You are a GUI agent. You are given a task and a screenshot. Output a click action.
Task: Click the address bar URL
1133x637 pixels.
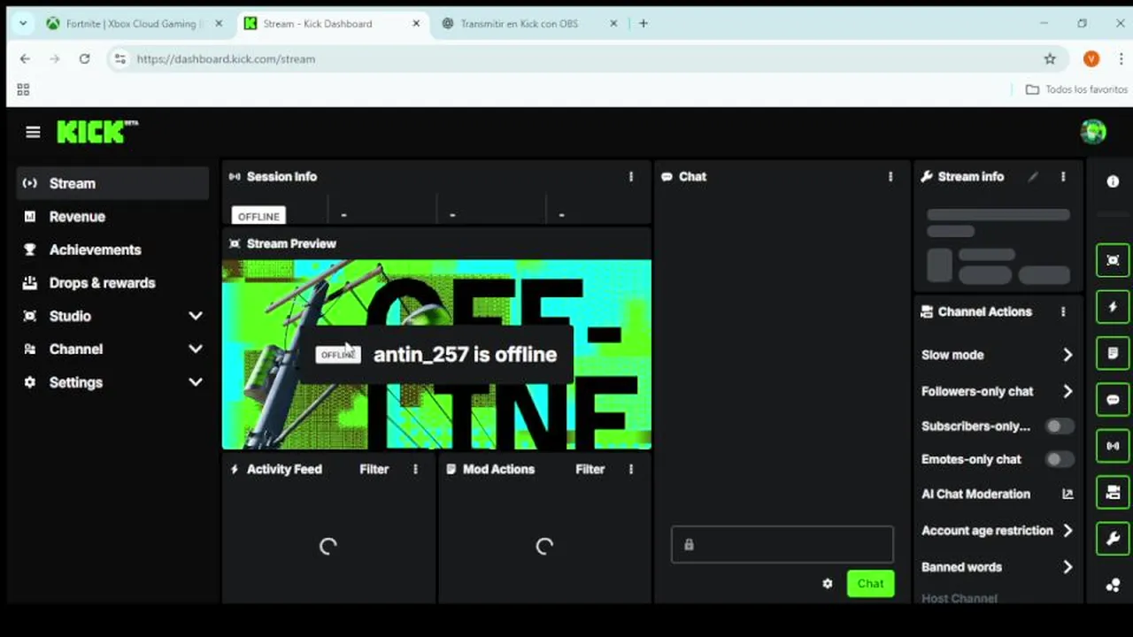tap(226, 59)
